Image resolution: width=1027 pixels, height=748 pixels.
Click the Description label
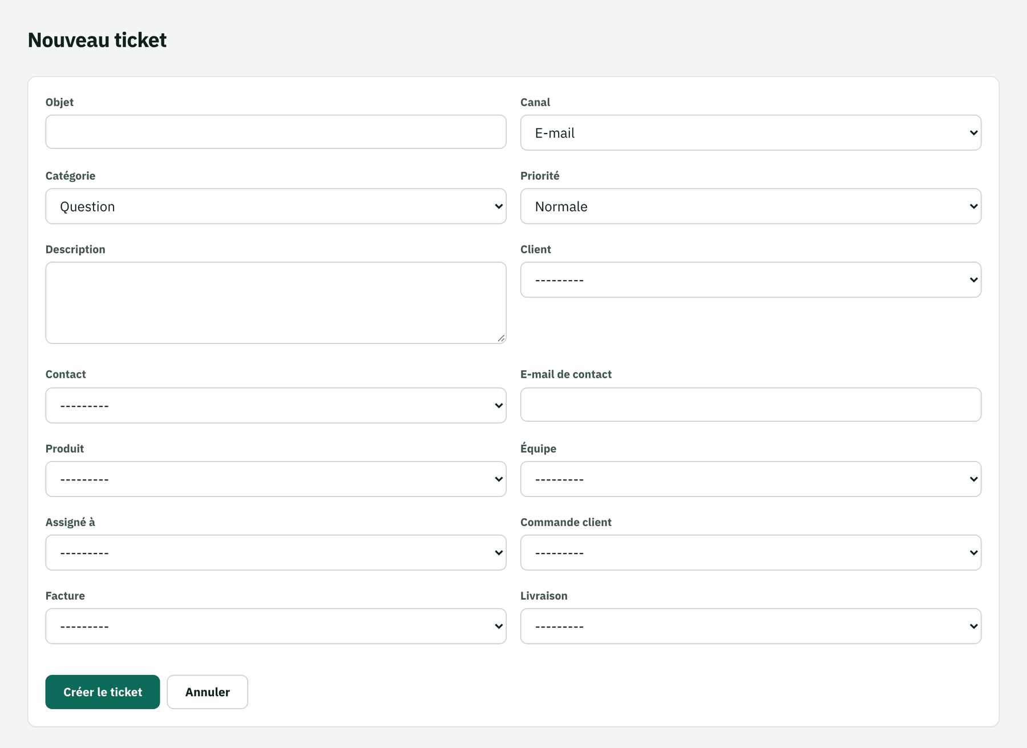pyautogui.click(x=75, y=249)
